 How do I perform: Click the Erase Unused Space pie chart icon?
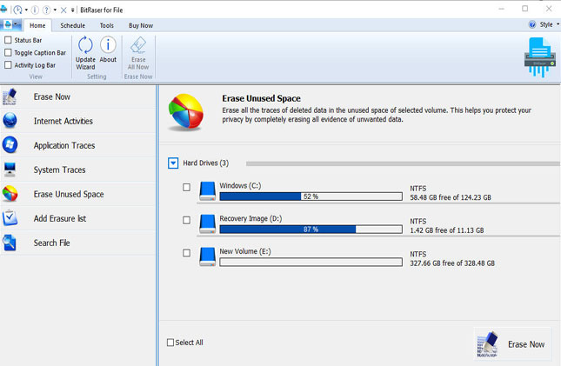186,112
